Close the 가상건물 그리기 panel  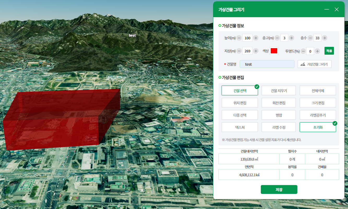click(x=337, y=9)
